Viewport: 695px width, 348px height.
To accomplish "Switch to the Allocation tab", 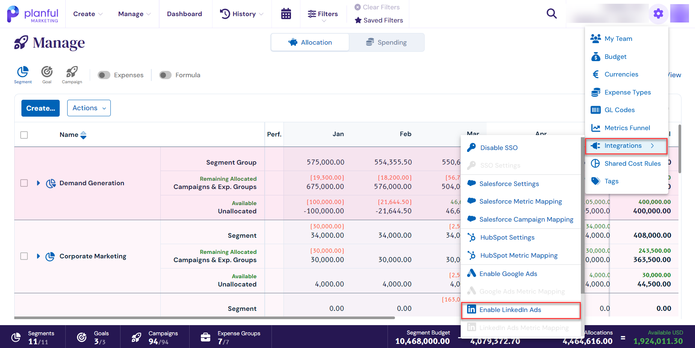I will point(310,42).
